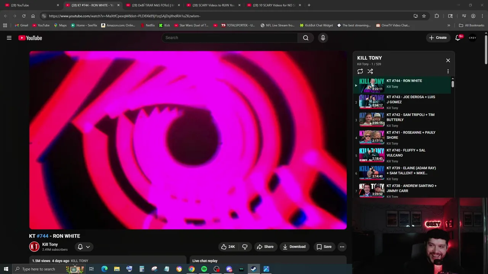Open Microsoft Edge from taskbar
Image resolution: width=488 pixels, height=274 pixels.
point(104,269)
